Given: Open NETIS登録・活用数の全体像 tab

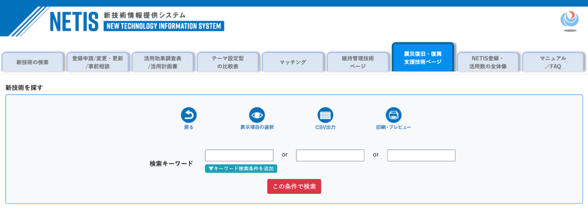Looking at the screenshot, I should tap(488, 62).
